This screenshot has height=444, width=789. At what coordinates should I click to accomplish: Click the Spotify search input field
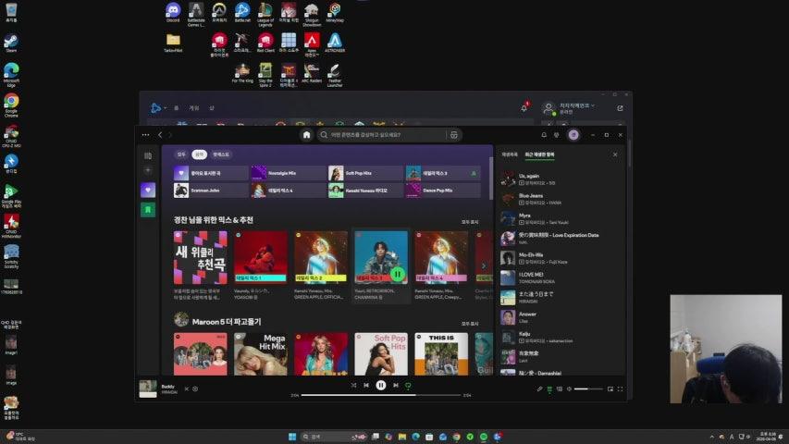(388, 135)
